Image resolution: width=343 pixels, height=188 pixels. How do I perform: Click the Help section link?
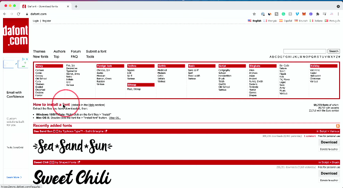(91, 105)
